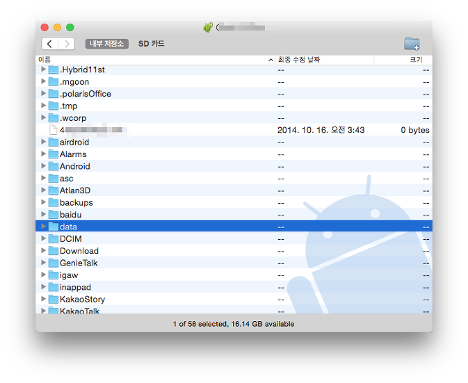Image resolution: width=468 pixels, height=383 pixels.
Task: Select the DCIM folder name
Action: coord(70,238)
